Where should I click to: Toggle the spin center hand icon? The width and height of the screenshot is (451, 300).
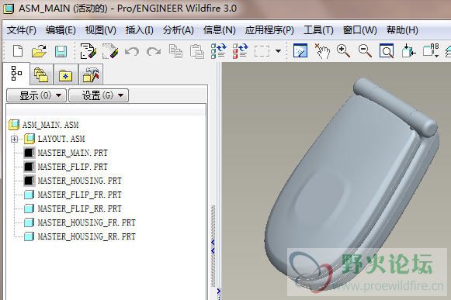[x=322, y=51]
